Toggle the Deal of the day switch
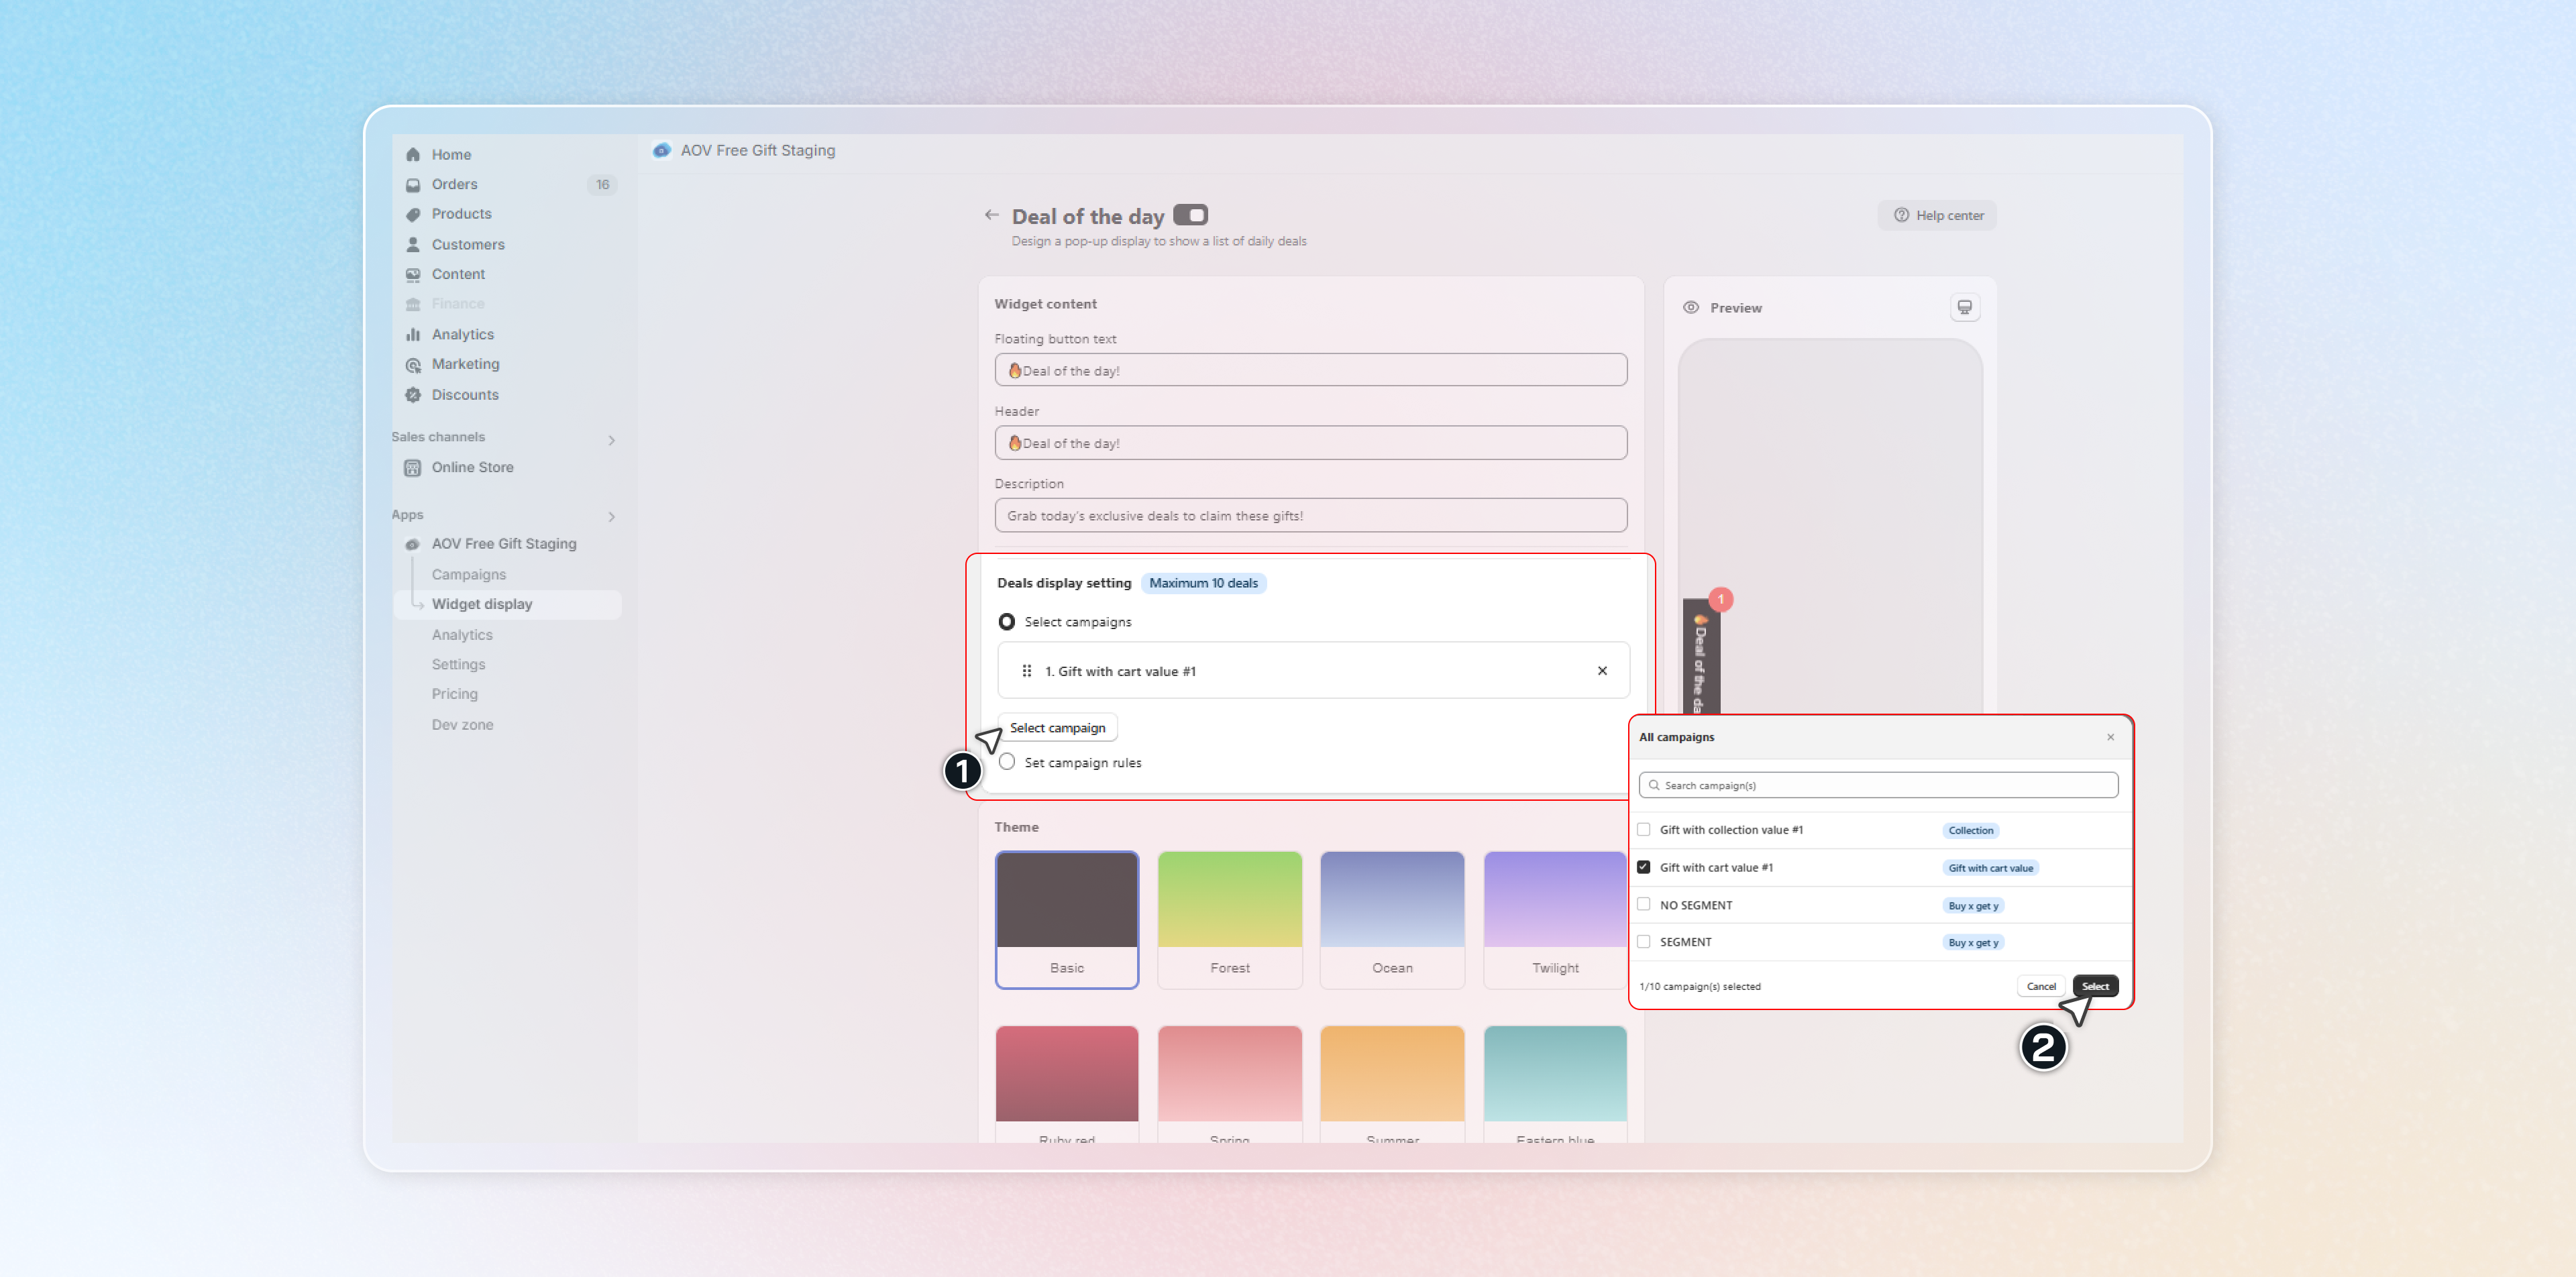 tap(1190, 215)
